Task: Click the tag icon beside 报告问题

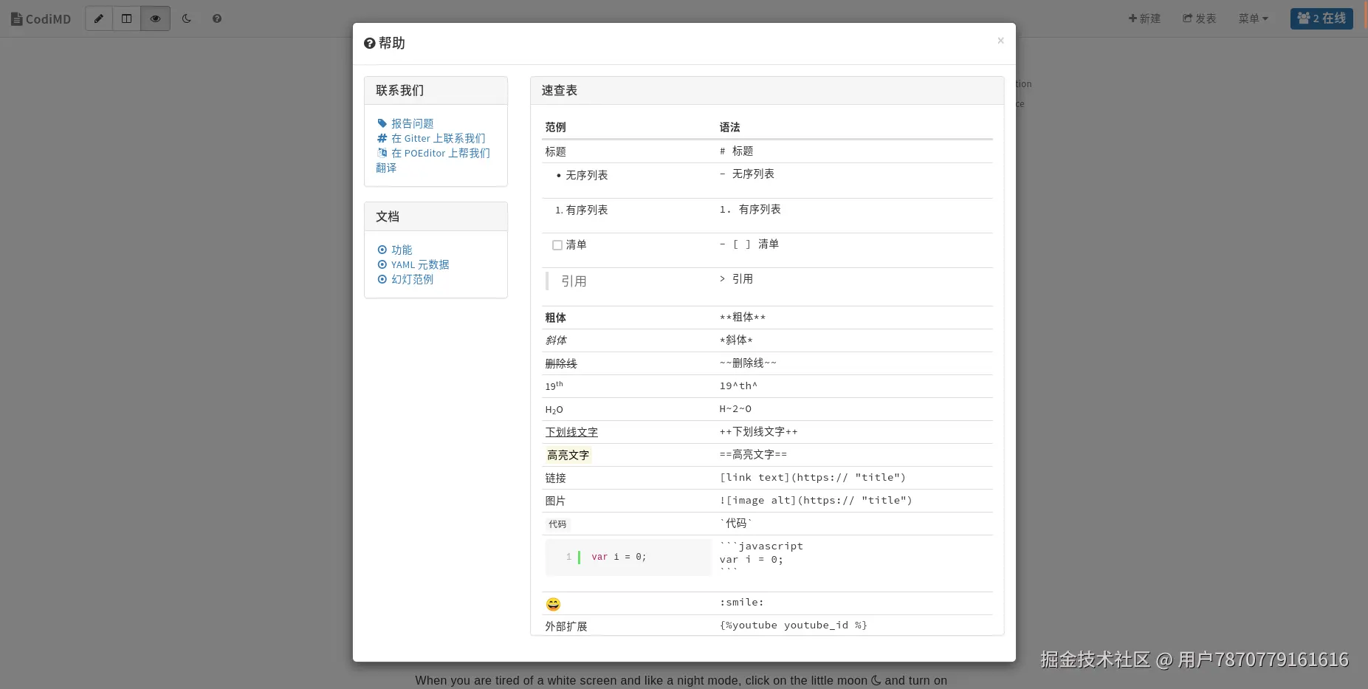Action: pos(382,123)
